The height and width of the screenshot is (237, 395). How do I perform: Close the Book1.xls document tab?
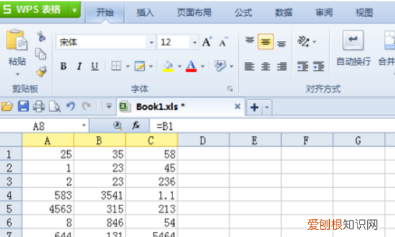[237, 107]
